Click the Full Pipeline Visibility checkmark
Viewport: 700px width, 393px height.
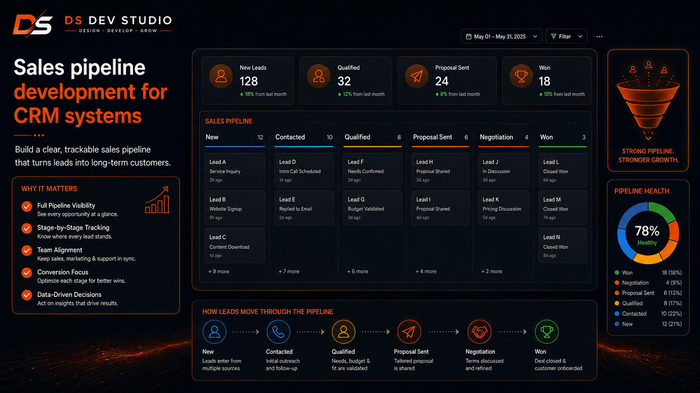click(x=27, y=206)
